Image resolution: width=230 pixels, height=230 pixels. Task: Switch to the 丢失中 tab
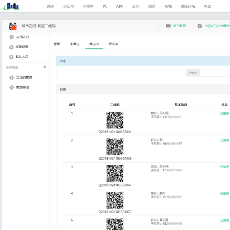click(x=113, y=44)
